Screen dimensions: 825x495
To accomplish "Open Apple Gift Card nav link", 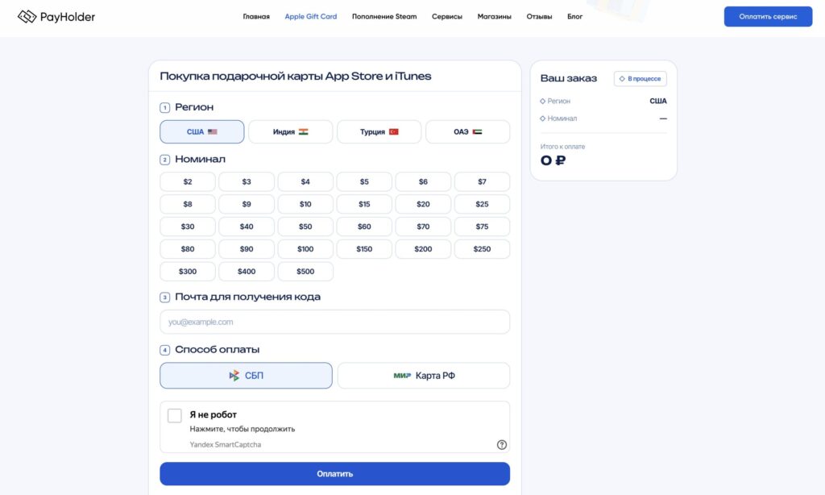I will coord(311,16).
